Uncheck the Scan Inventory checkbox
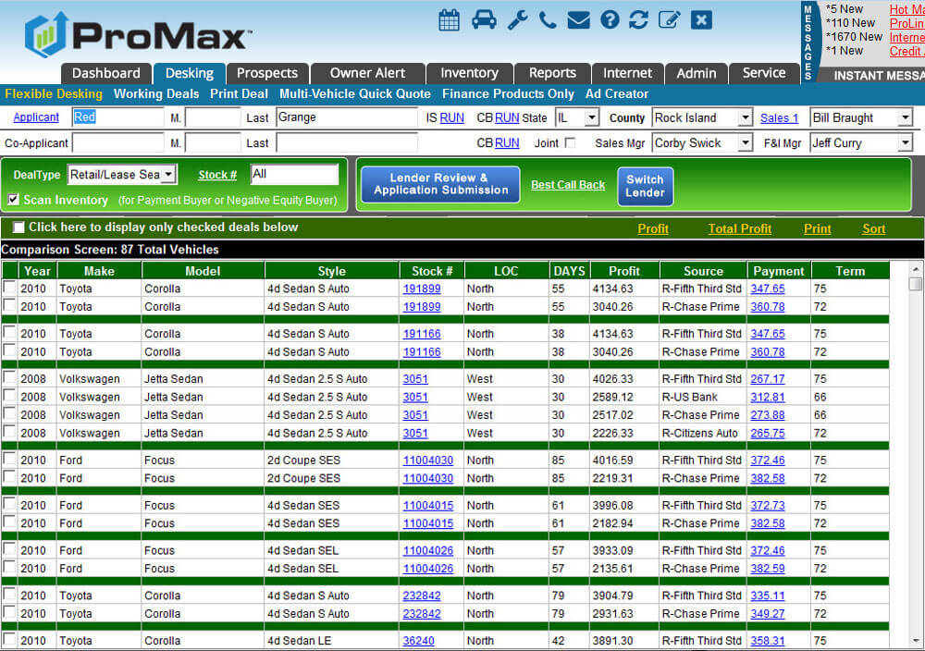925x651 pixels. pos(13,200)
